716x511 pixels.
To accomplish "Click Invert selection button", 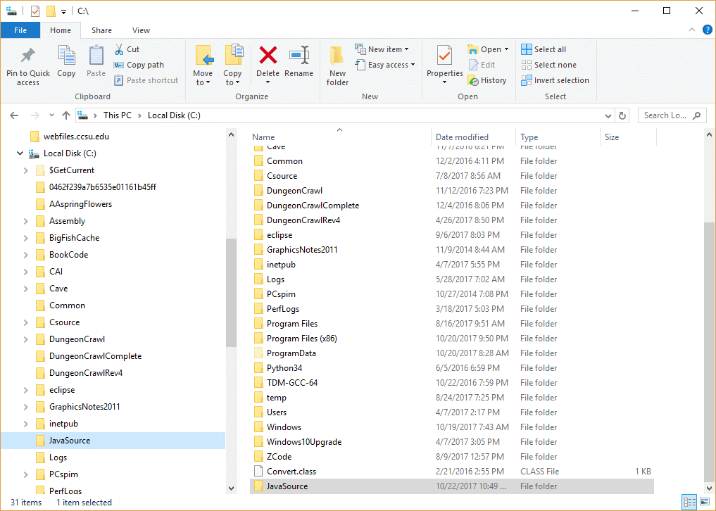I will tap(555, 80).
